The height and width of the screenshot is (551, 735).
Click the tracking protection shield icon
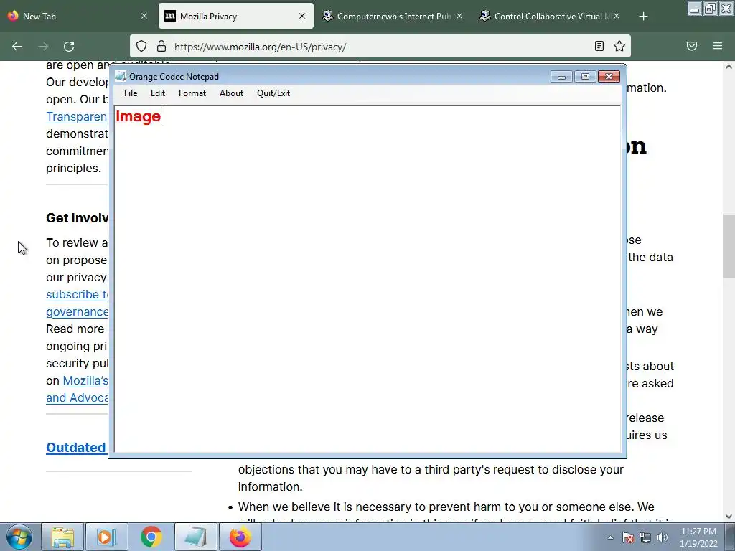(141, 46)
